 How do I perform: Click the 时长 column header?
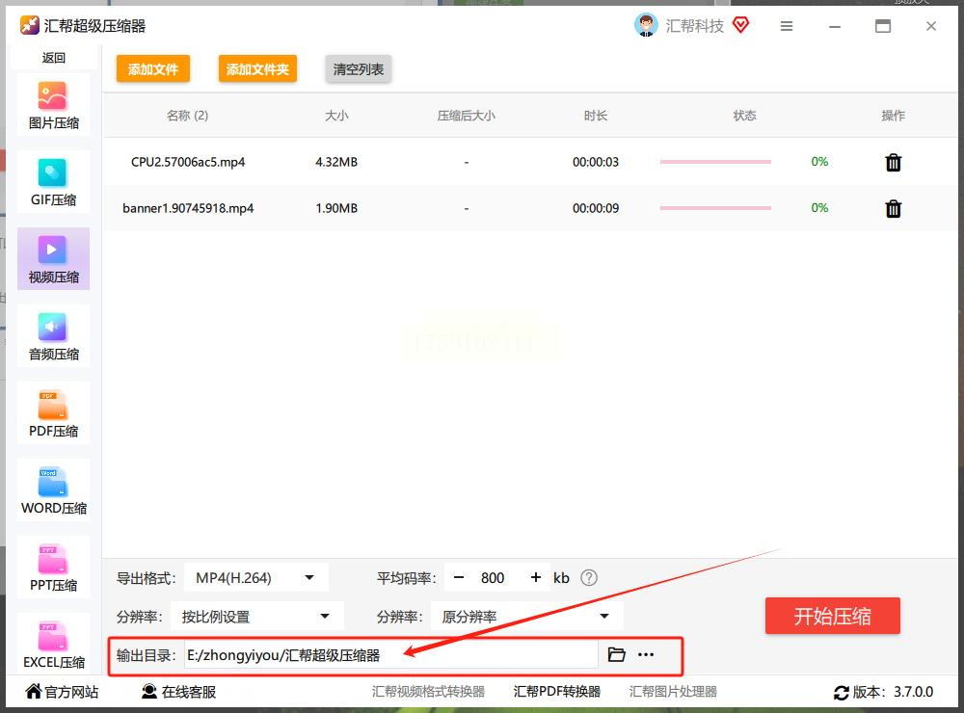pyautogui.click(x=596, y=116)
